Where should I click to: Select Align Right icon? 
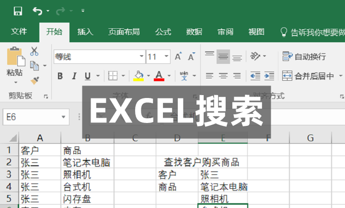(237, 76)
